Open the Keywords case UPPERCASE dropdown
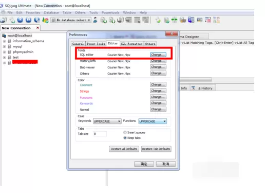The width and height of the screenshot is (265, 193). [107, 121]
